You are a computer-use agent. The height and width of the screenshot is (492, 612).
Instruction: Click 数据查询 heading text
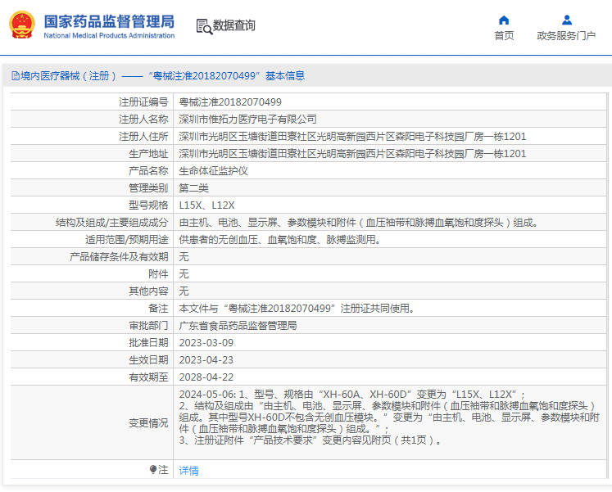233,25
